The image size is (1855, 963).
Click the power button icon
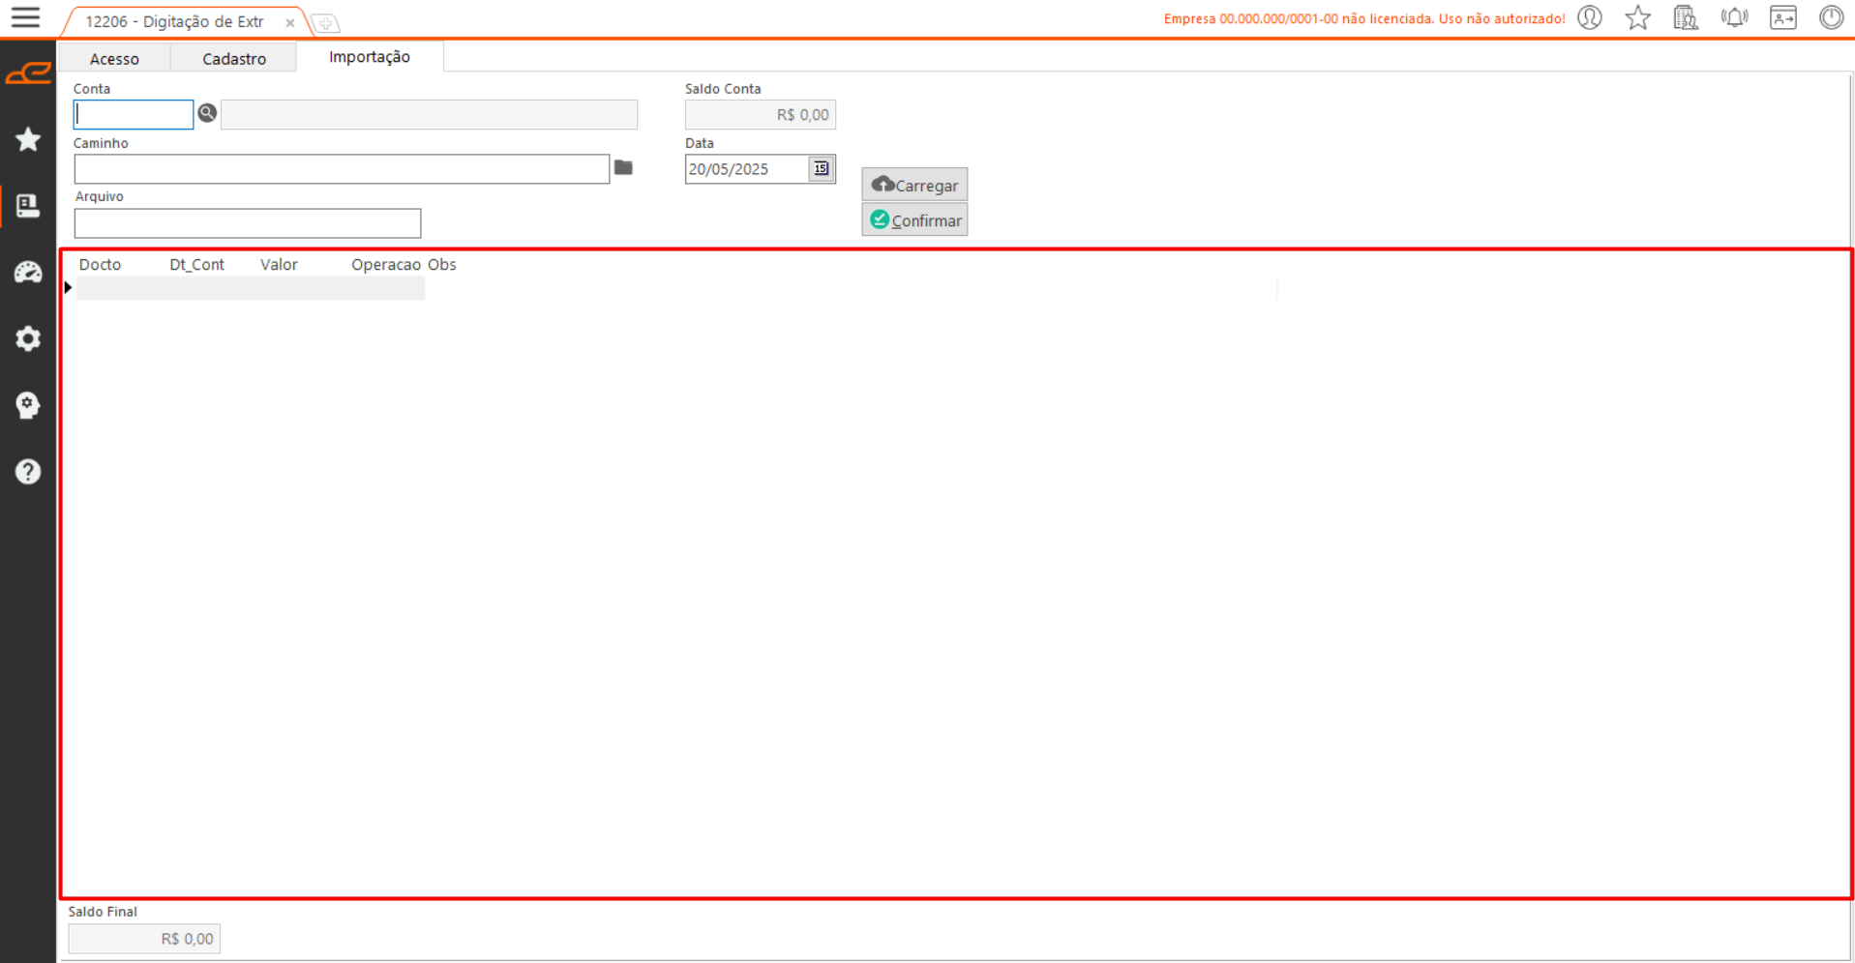[x=1831, y=17]
